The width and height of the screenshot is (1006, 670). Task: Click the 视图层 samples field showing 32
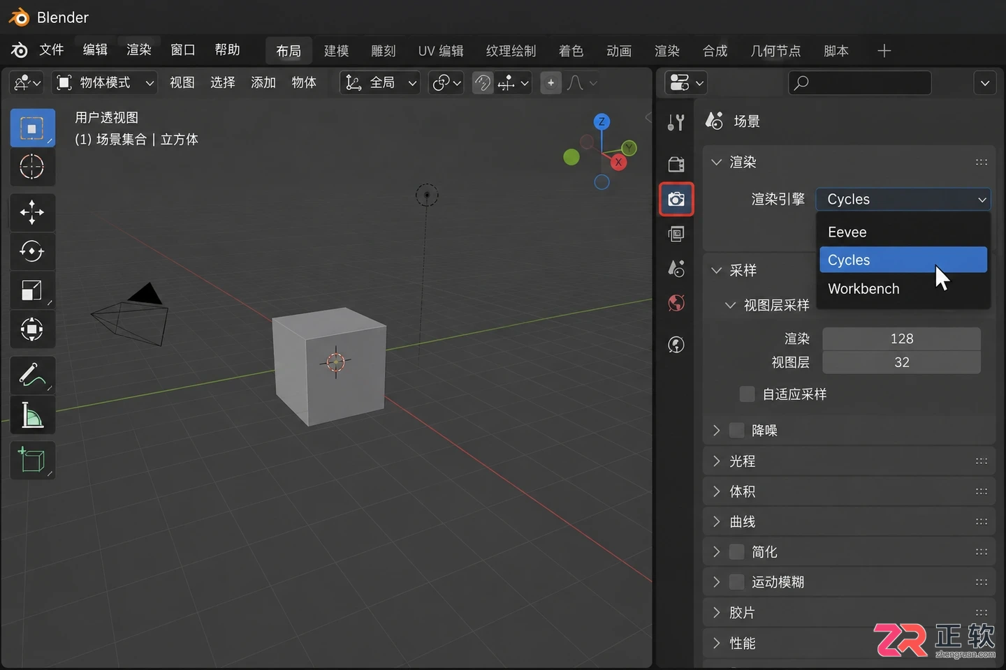coord(902,362)
